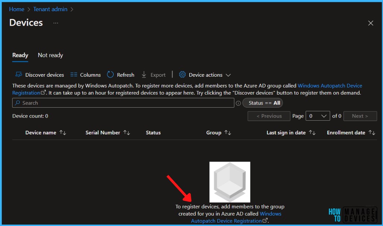Screen dimensions: 383x226
Task: Click the info icon beside the search box
Action: click(238, 102)
